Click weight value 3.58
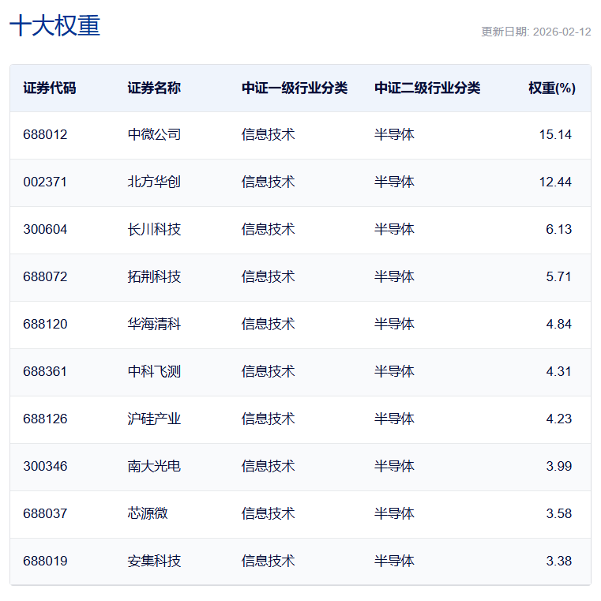601x601 pixels. 558,513
